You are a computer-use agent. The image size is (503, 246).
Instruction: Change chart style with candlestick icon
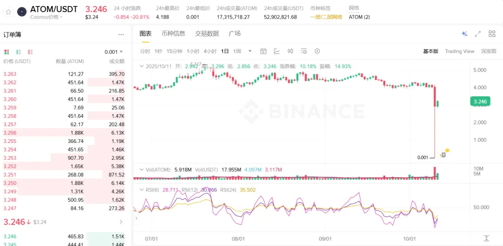tap(290, 51)
